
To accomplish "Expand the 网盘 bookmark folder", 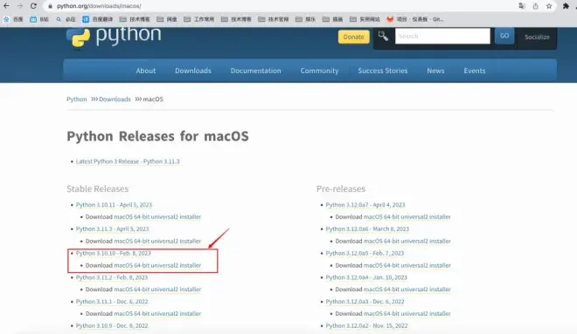I will (167, 19).
